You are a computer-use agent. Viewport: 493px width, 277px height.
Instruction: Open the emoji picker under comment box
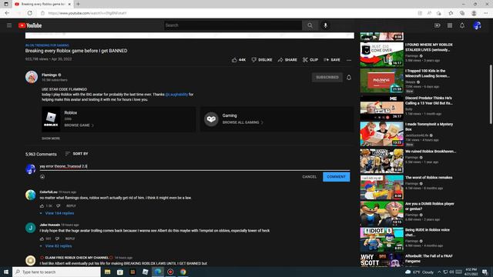(x=42, y=177)
